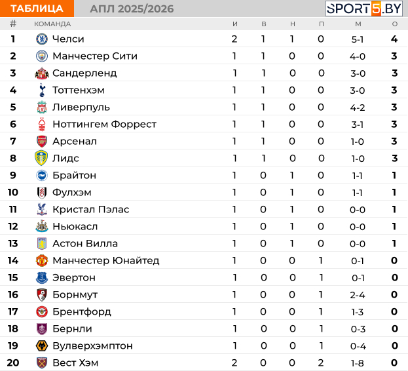Click the Liverpool club crest

[42, 107]
